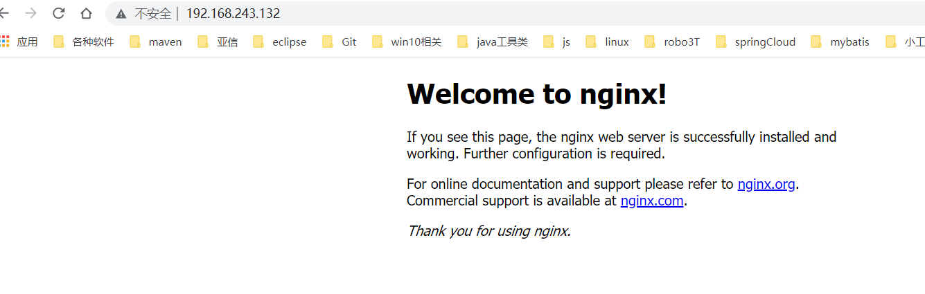Click the not-secure warning triangle icon
Screen dimensions: 925x294
[121, 14]
